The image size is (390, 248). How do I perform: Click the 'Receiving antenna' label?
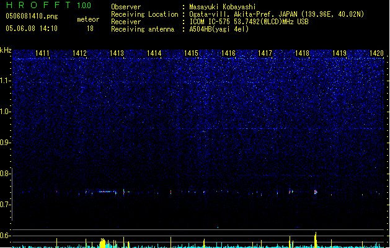click(143, 29)
